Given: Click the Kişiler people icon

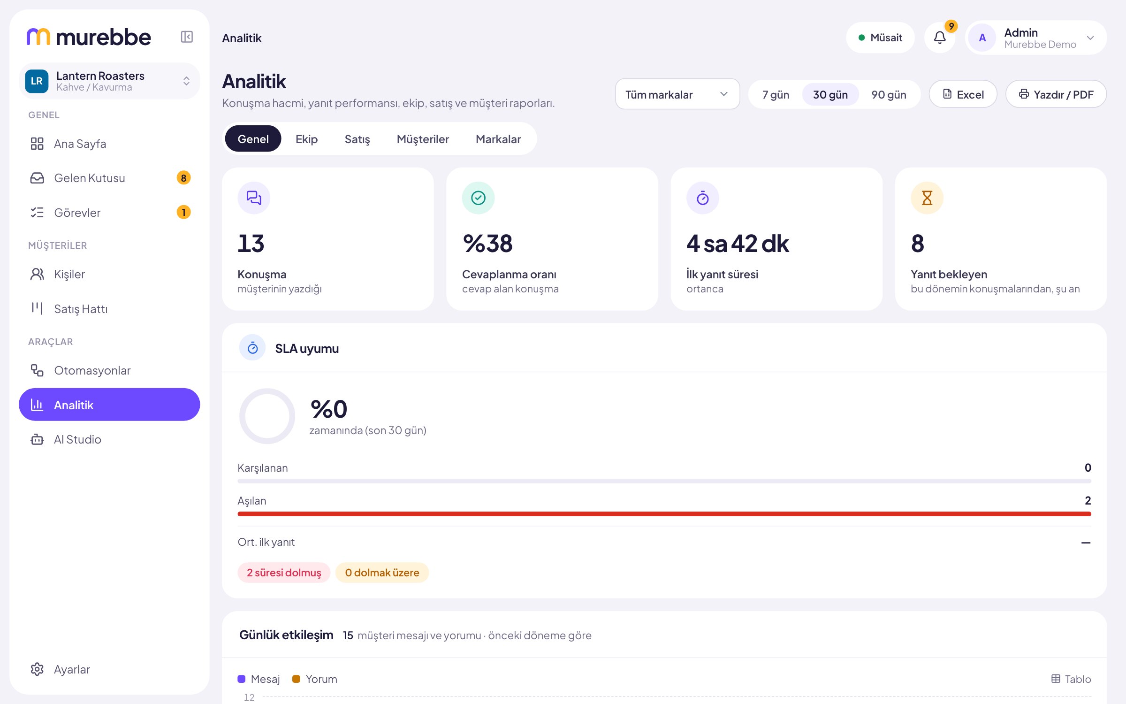Looking at the screenshot, I should click(37, 274).
